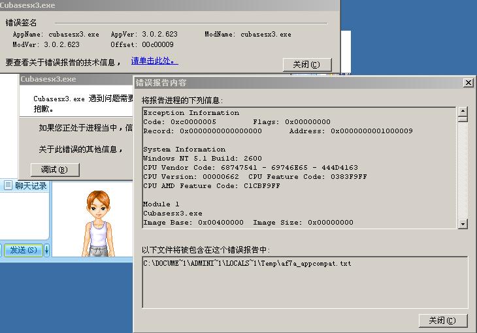Click the 'AppName: cubasesx3.exe' text
Image resolution: width=477 pixels, height=333 pixels.
(56, 34)
